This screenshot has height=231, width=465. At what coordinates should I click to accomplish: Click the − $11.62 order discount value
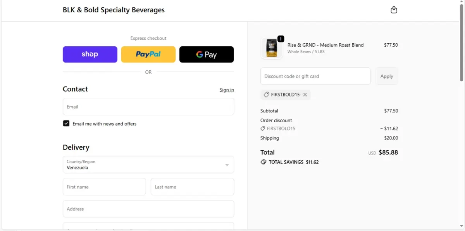(x=389, y=129)
